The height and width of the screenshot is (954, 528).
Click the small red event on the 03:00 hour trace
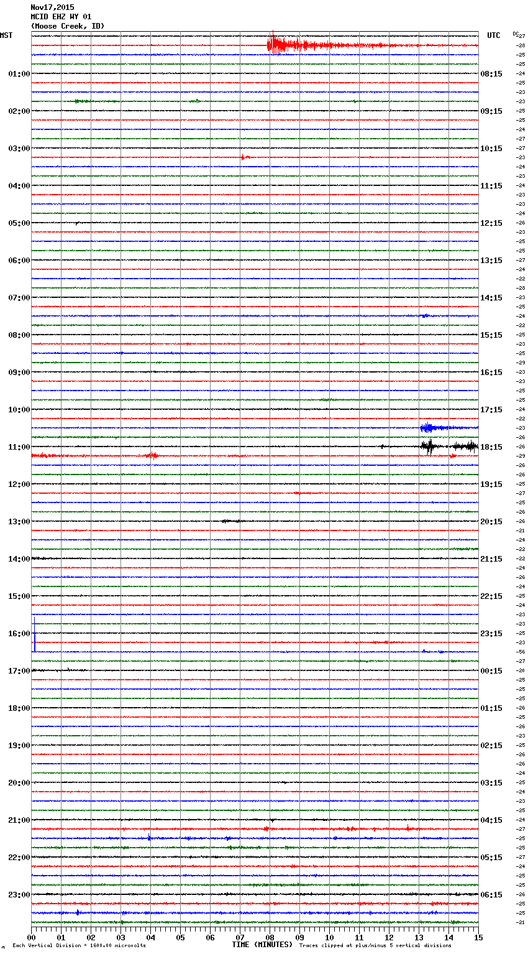pyautogui.click(x=245, y=157)
